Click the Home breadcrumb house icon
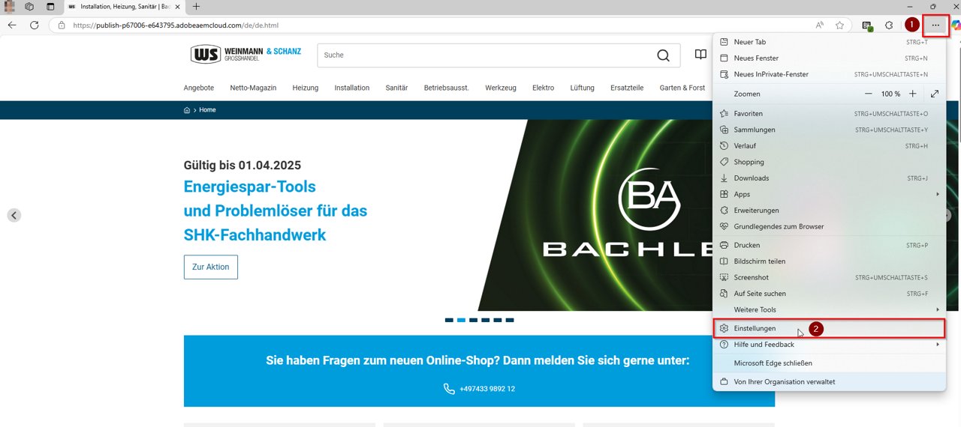The height and width of the screenshot is (427, 961). tap(187, 110)
